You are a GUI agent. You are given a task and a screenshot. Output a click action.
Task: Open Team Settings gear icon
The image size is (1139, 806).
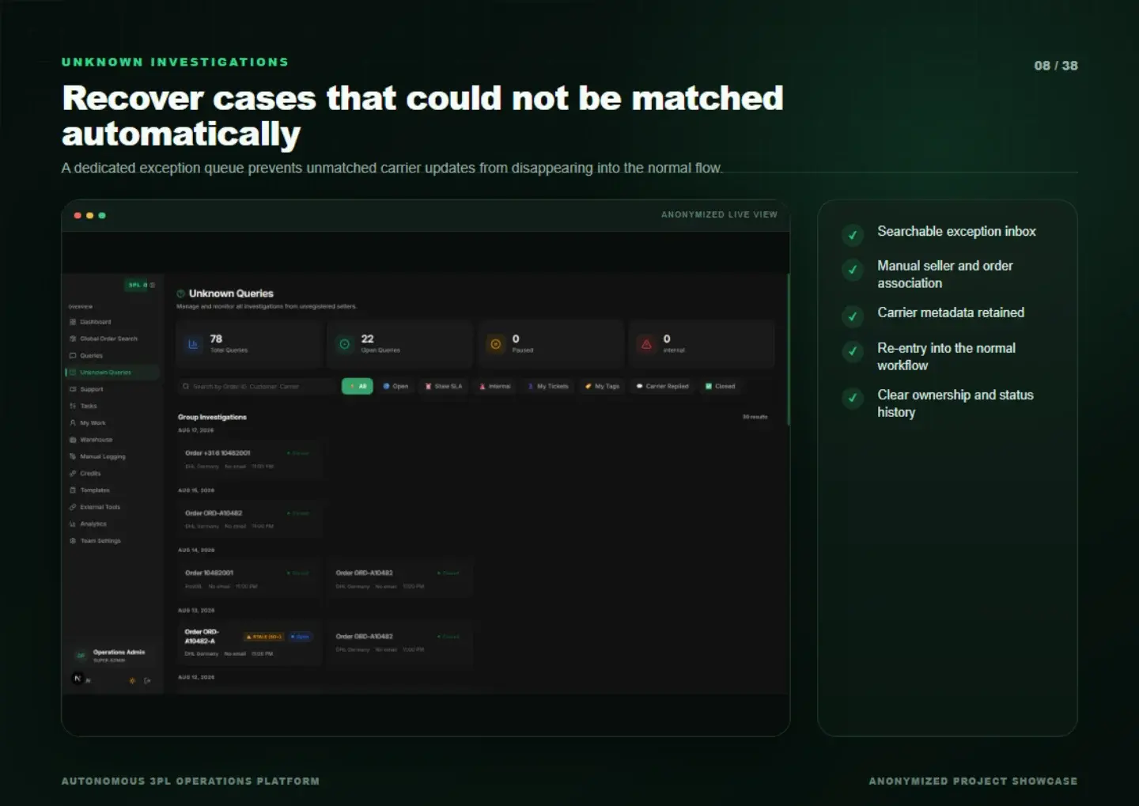(73, 541)
